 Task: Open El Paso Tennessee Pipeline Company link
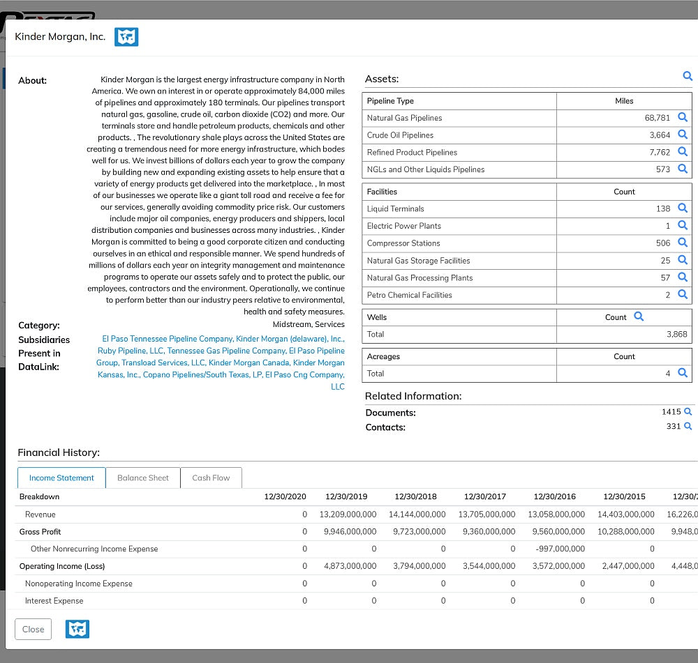167,339
